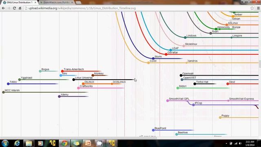Click the horizontal scrollbar thumb
This screenshot has width=261, height=147.
79,138
